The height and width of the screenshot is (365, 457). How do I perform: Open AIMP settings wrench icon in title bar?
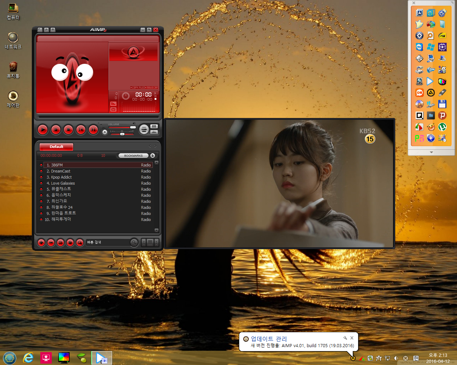(x=46, y=30)
